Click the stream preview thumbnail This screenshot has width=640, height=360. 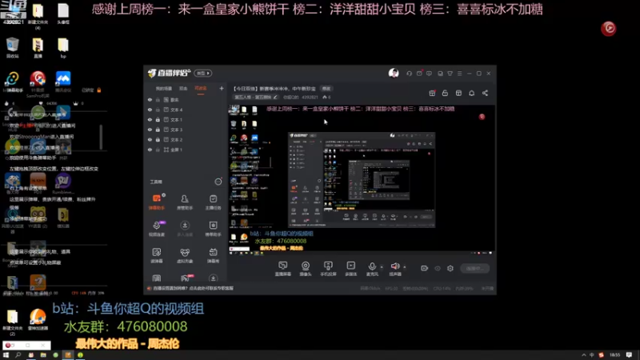pos(362,179)
